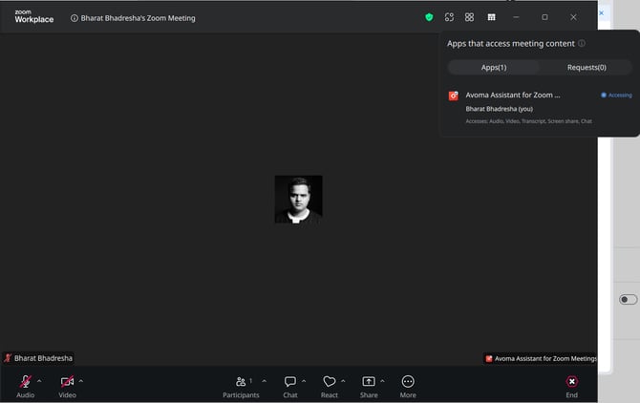Expand audio options chevron beside Audio
This screenshot has width=640, height=403.
coord(39,381)
